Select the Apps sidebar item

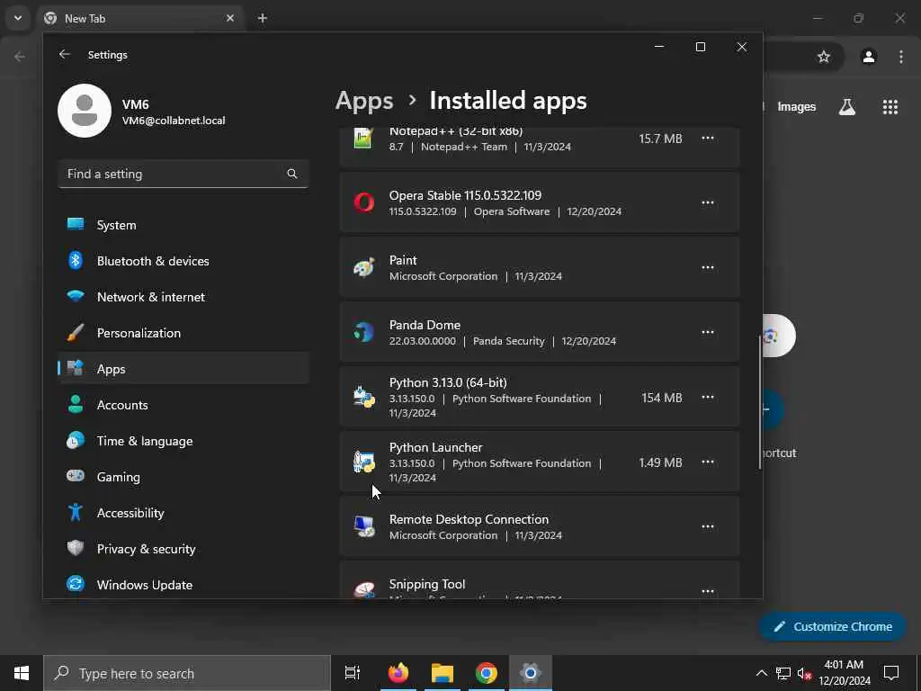[x=183, y=368]
